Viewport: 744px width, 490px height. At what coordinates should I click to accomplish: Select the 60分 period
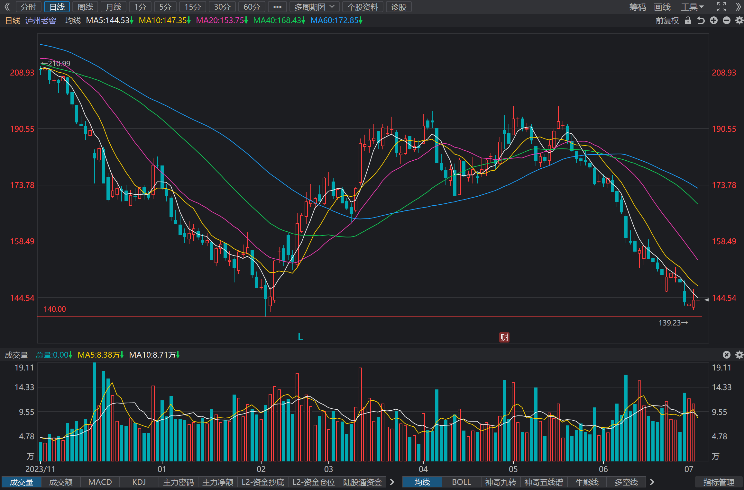tap(252, 7)
